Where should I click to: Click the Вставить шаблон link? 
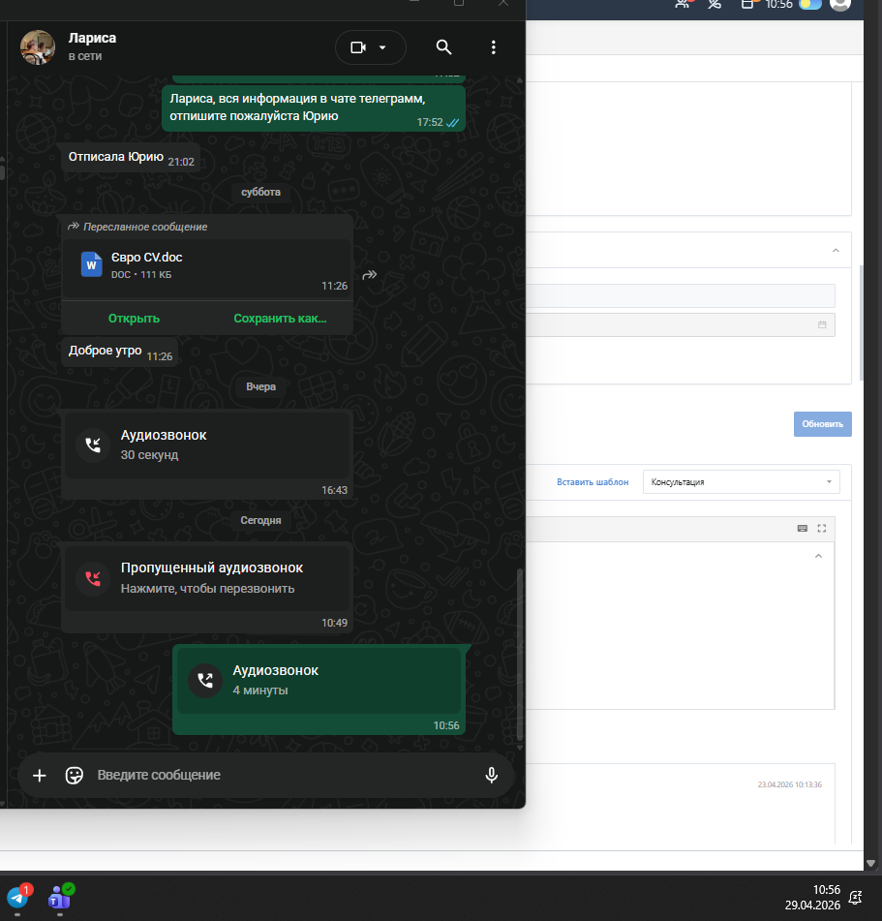pos(593,482)
